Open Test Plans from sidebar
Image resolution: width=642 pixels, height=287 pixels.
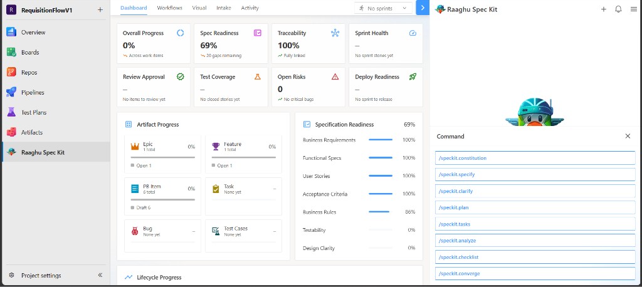[x=56, y=113]
